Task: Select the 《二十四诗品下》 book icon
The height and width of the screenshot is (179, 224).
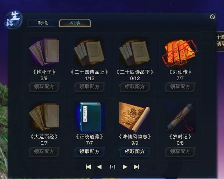Action: pyautogui.click(x=135, y=52)
